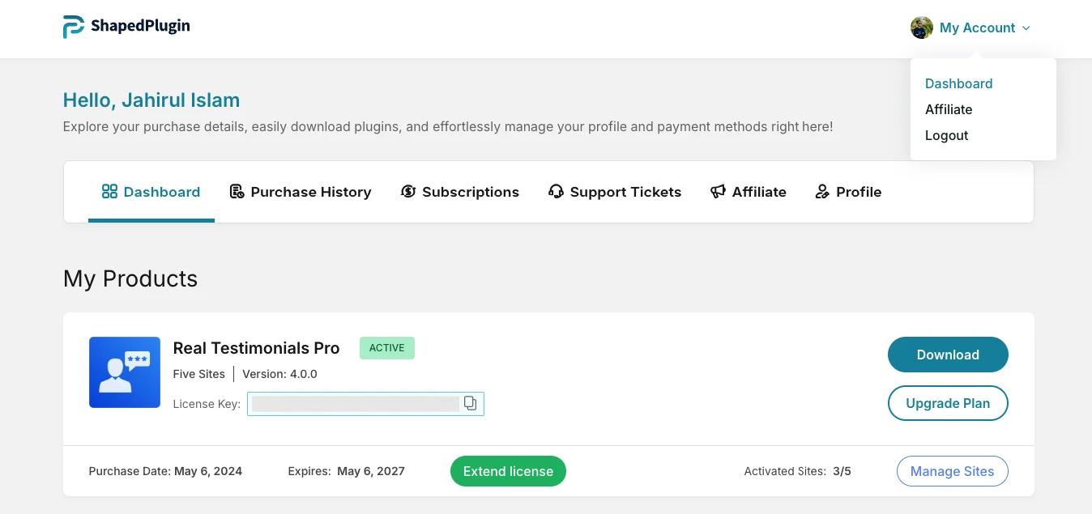Viewport: 1092px width, 514px height.
Task: Click the Upgrade Plan button
Action: click(x=948, y=403)
